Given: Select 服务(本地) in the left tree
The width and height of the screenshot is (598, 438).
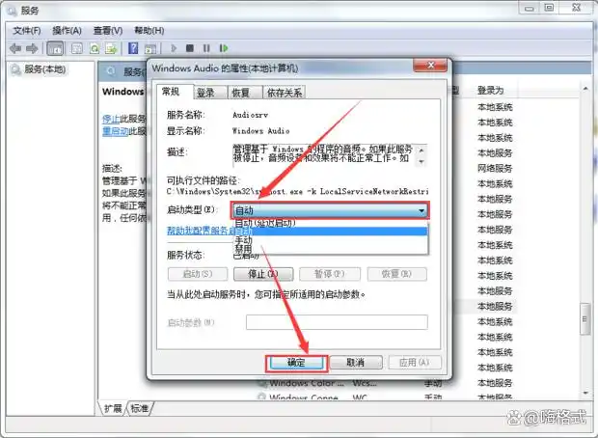Looking at the screenshot, I should click(44, 69).
